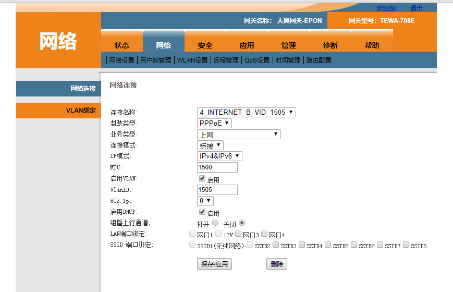Screen dimensions: 453x292
Task: Check the 网口1 LAN binding checkbox
Action: [192, 234]
